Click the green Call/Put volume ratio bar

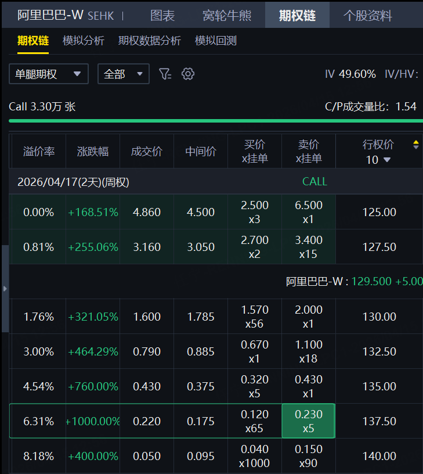pyautogui.click(x=212, y=121)
